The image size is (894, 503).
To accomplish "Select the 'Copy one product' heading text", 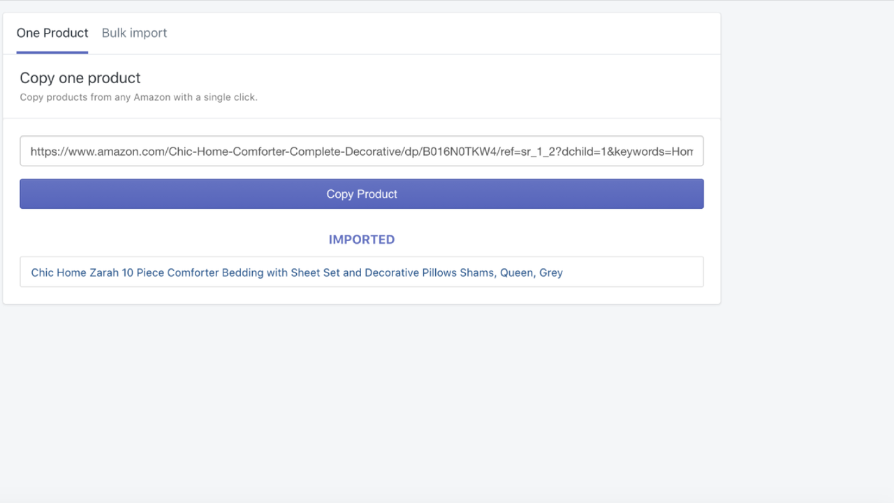I will (80, 78).
